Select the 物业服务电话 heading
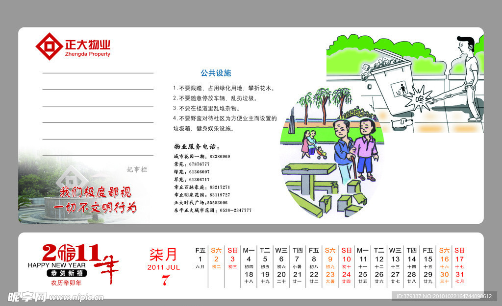Image resolution: width=502 pixels, height=306 pixels. click(x=197, y=147)
